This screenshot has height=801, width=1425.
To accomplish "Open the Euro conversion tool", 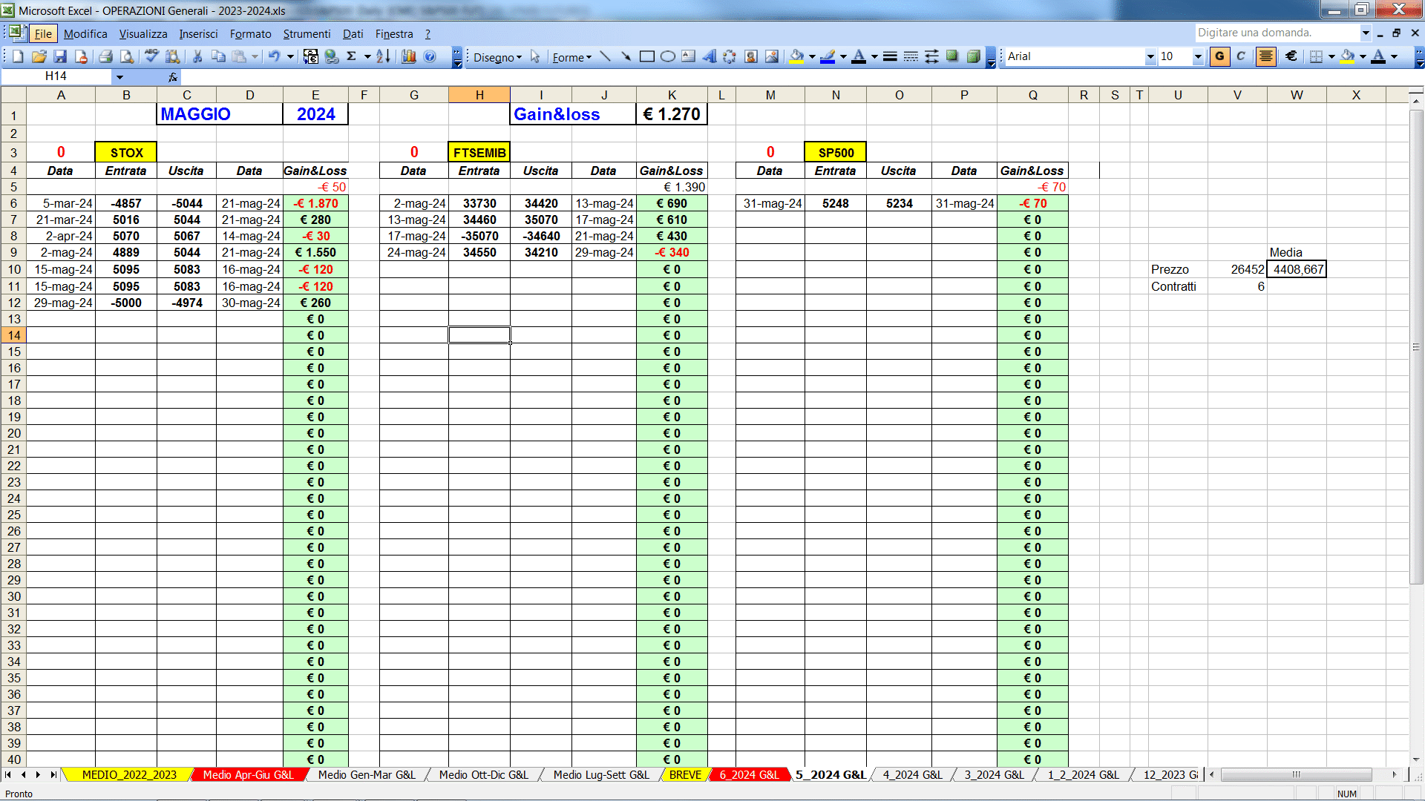I will (x=310, y=56).
